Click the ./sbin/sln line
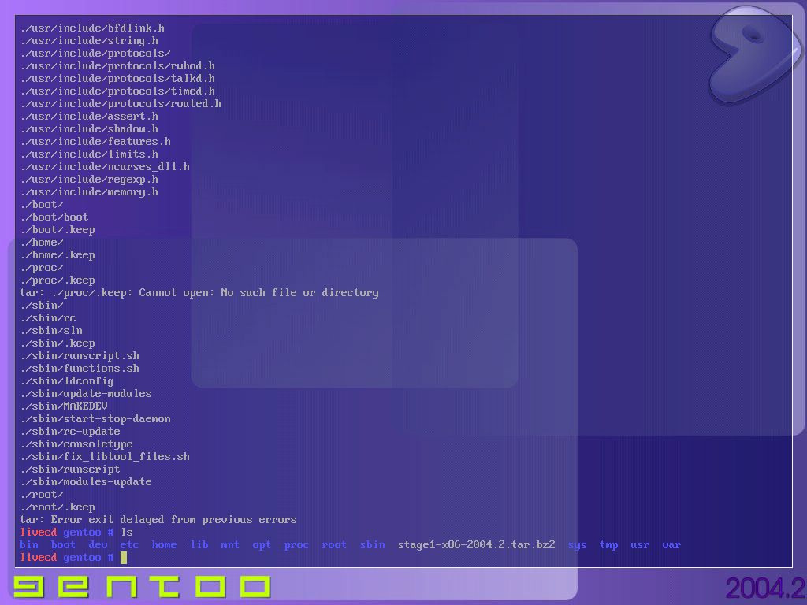The width and height of the screenshot is (807, 605). tap(51, 331)
